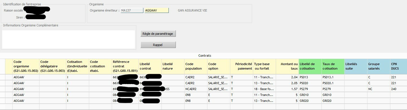The height and width of the screenshot is (110, 407).
Task: Select the PS279 taux de cotisation cell
Action: 333,89
